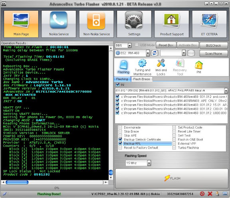Click the BUSCheck button
This screenshot has height=198, width=230.
click(x=213, y=46)
